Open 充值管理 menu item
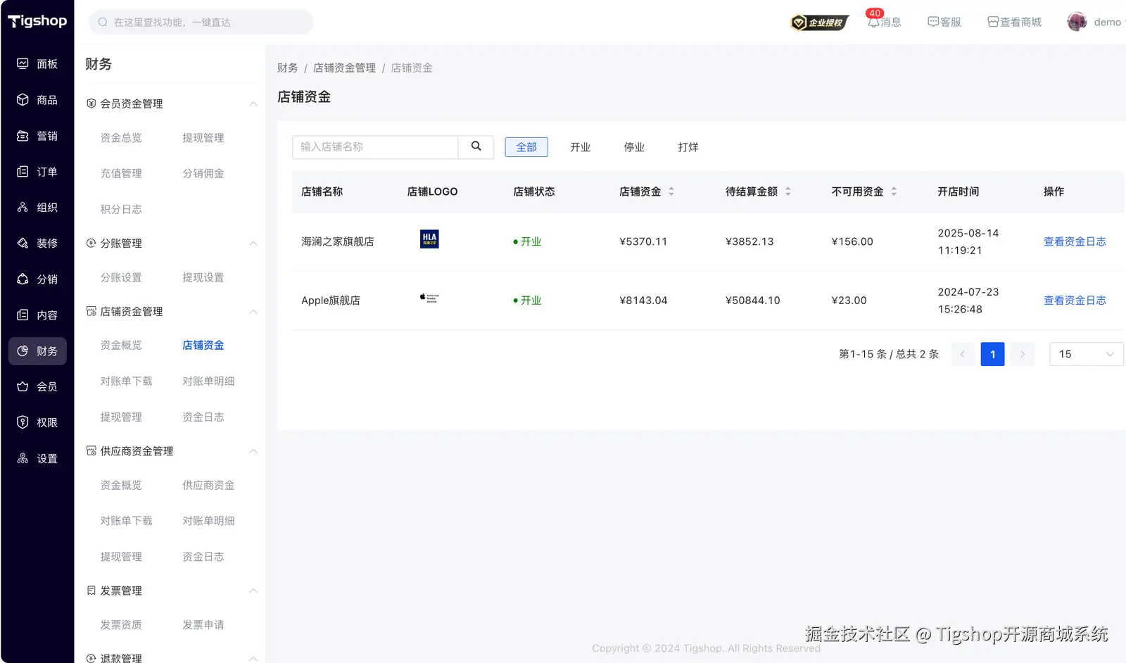This screenshot has width=1126, height=663. coord(121,173)
